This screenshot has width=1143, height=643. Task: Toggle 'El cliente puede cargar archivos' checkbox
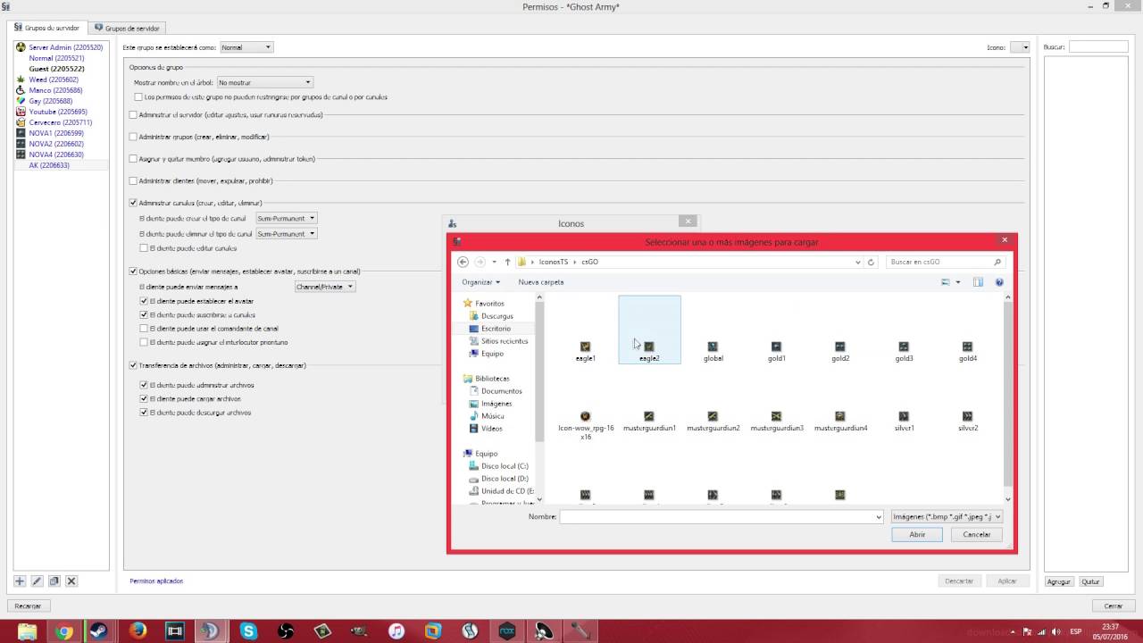pos(144,398)
